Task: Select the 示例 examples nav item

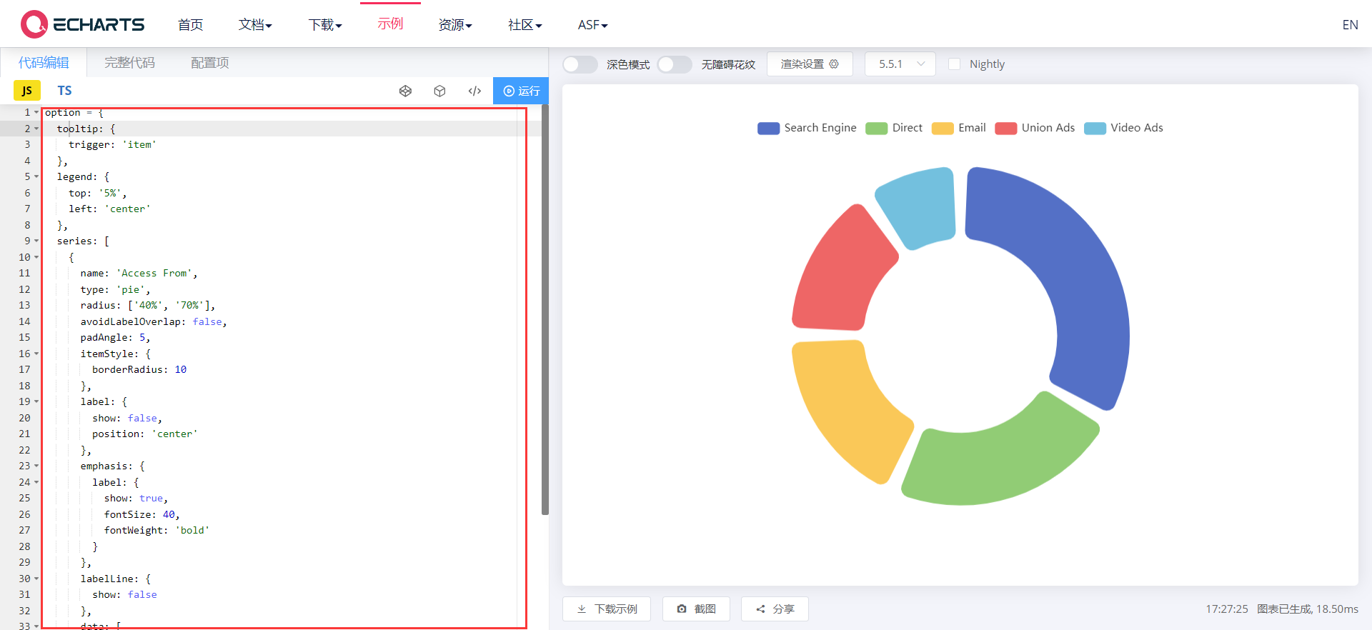Action: click(390, 24)
